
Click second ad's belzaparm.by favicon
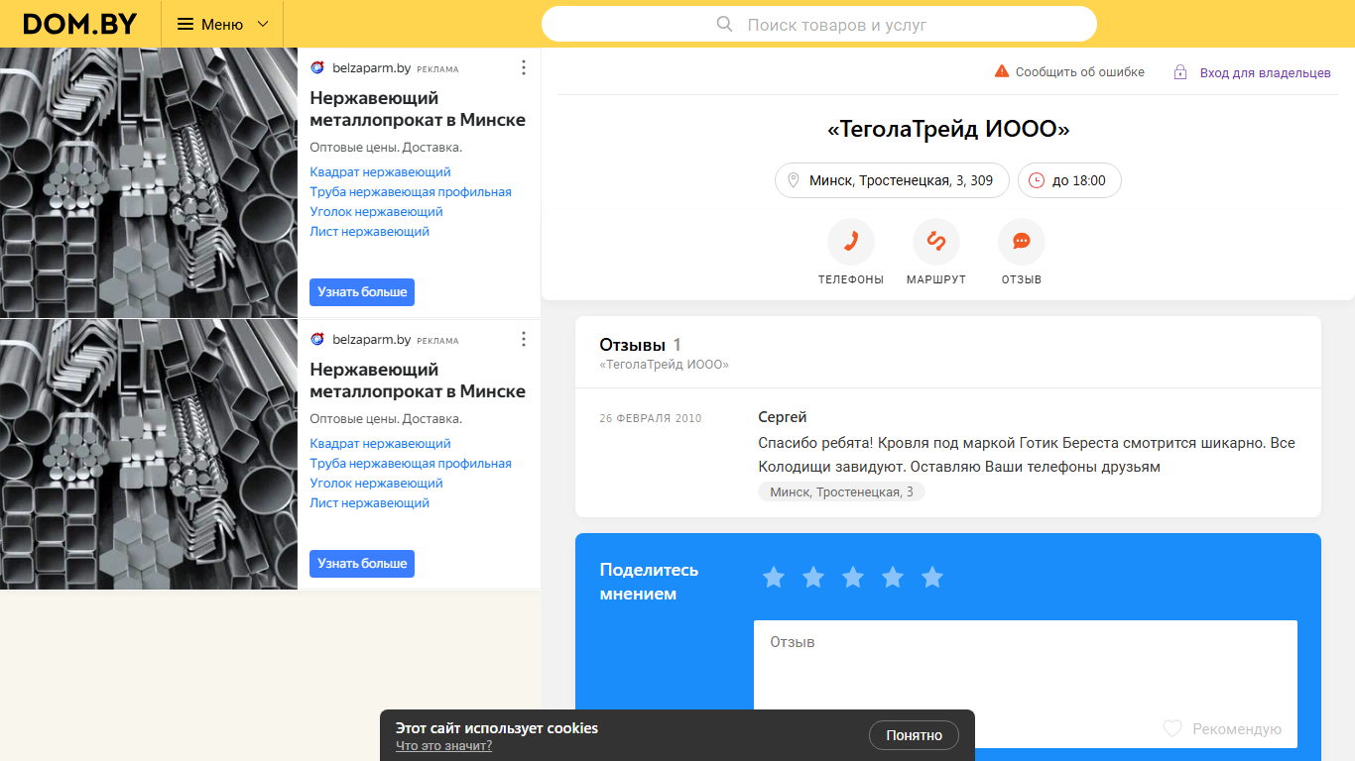tap(317, 340)
